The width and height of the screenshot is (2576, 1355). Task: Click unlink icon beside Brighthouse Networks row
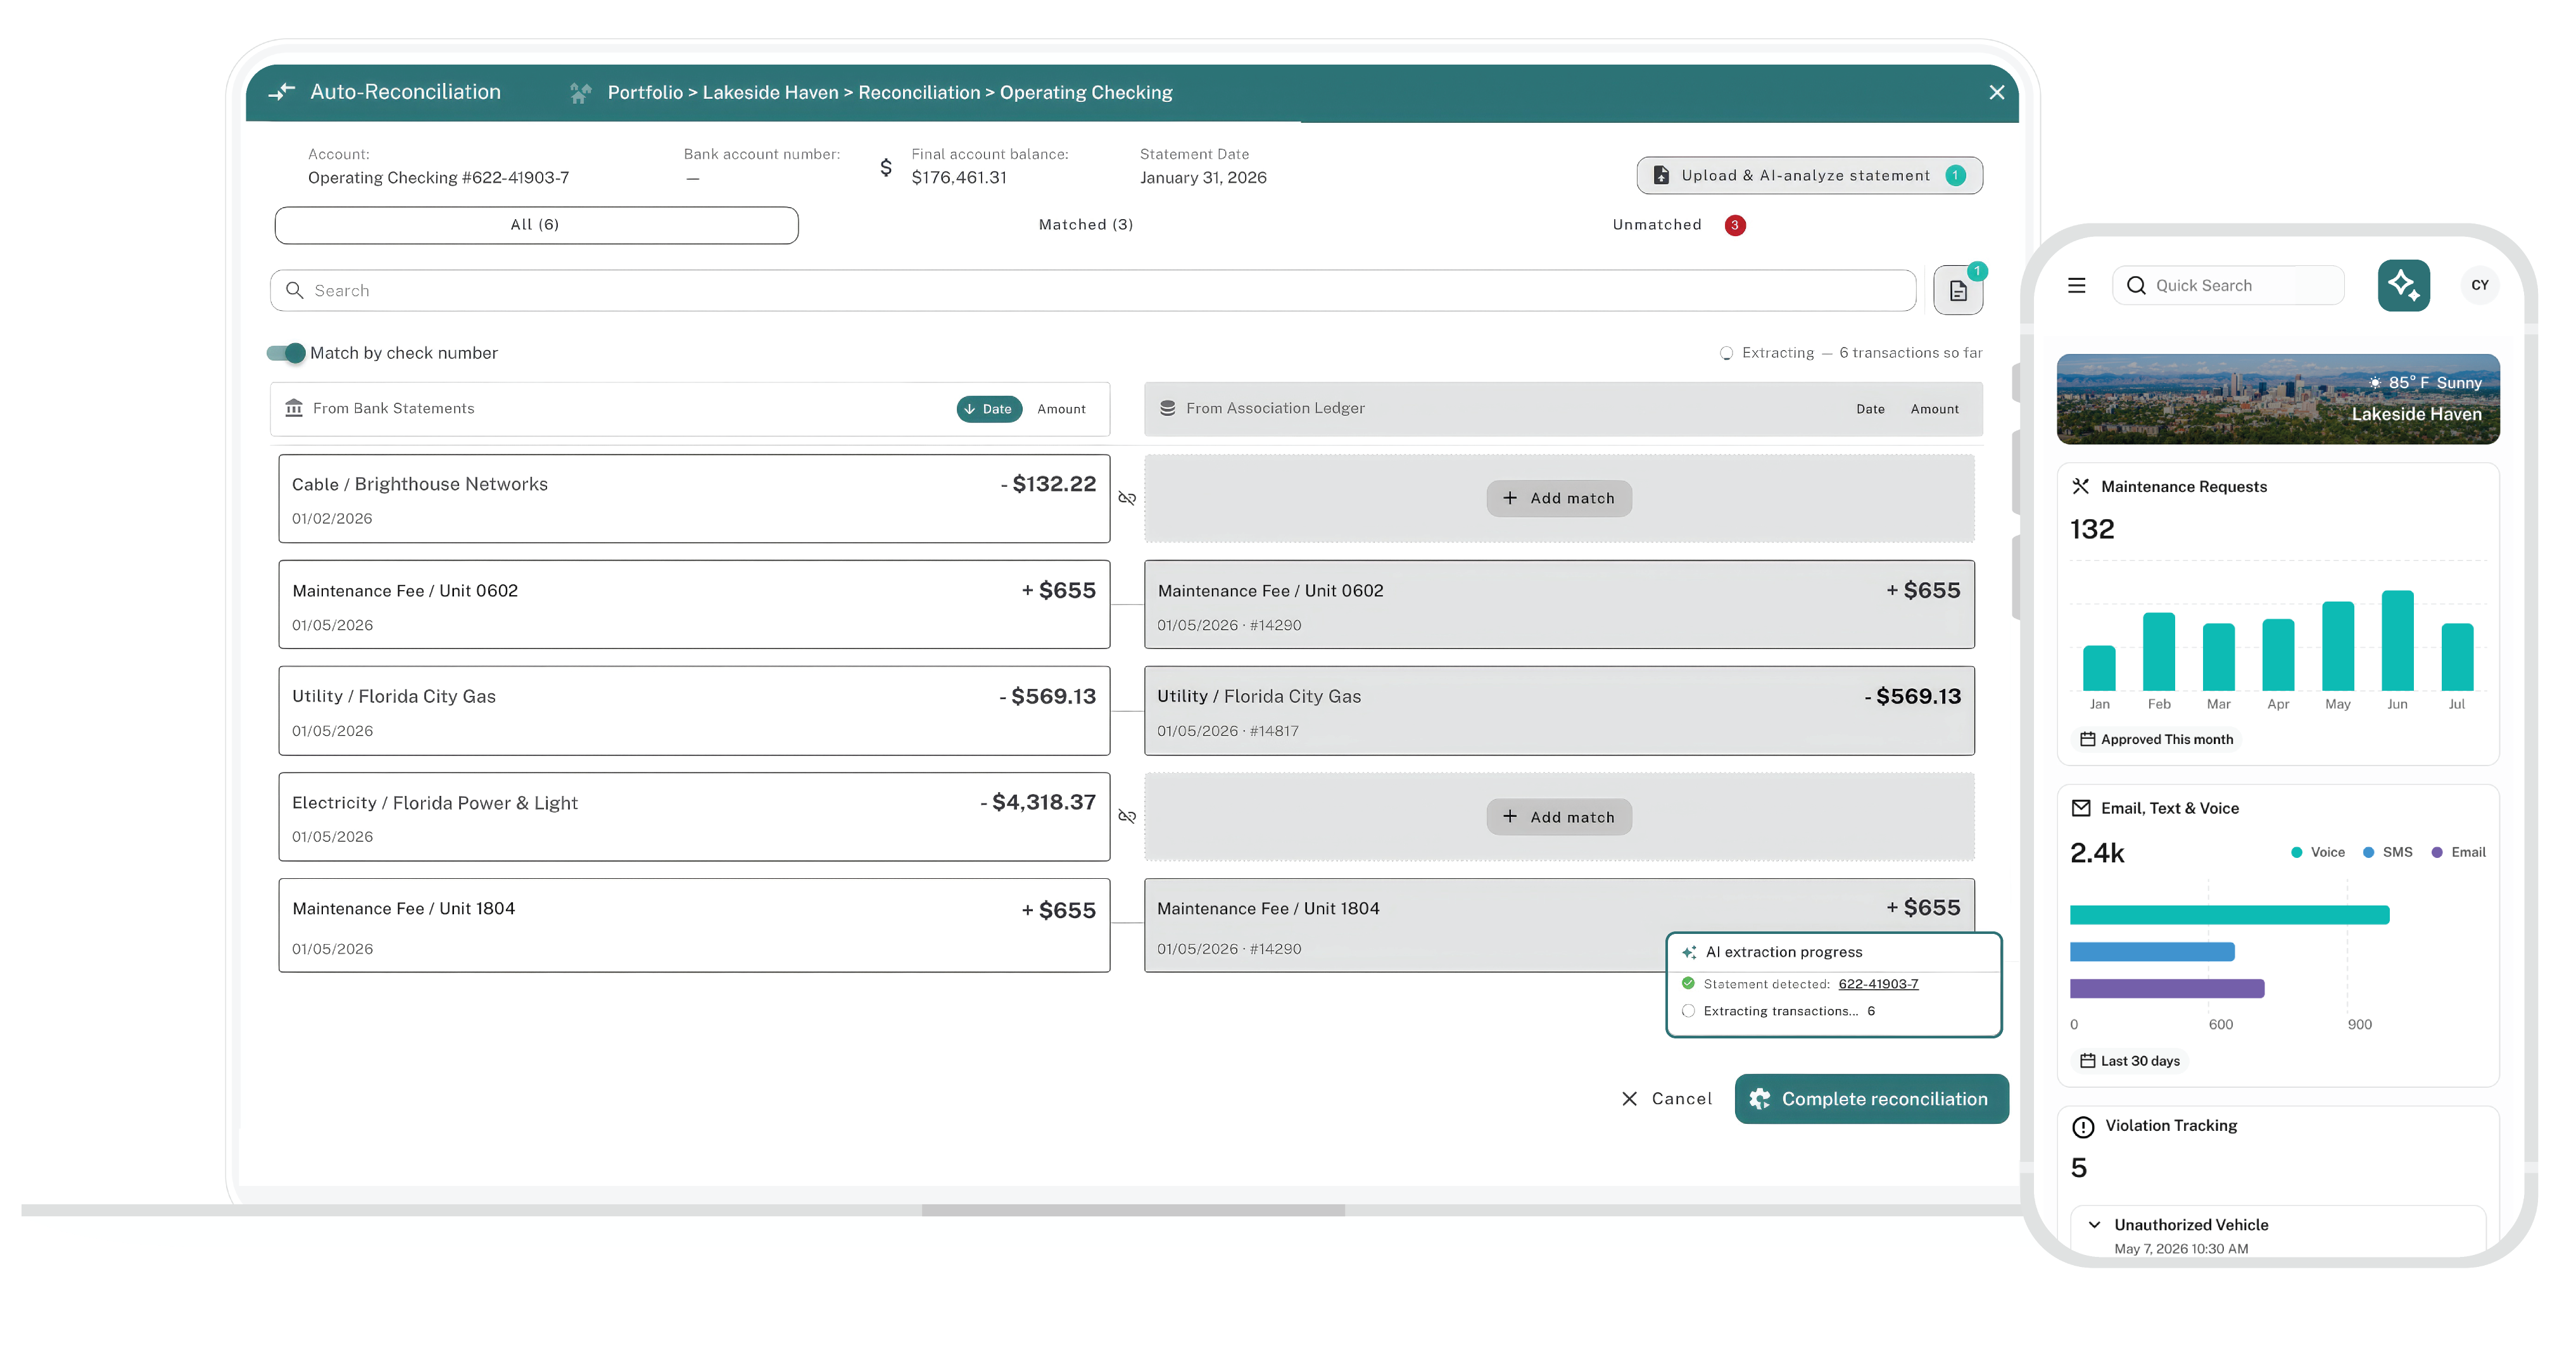[1127, 498]
